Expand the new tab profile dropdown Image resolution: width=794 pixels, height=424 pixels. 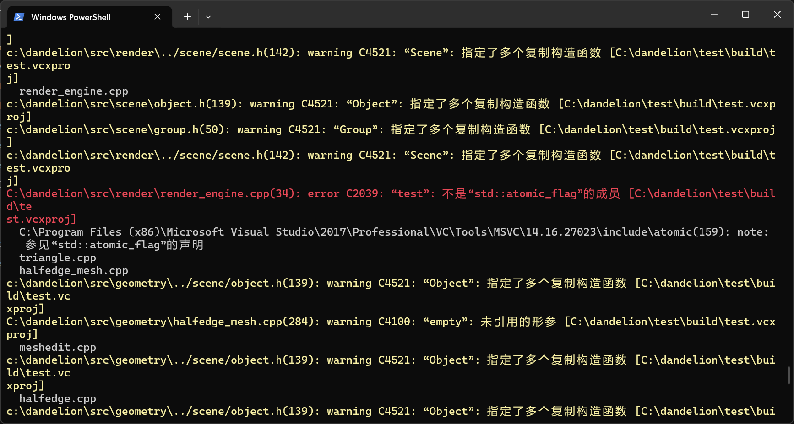208,17
